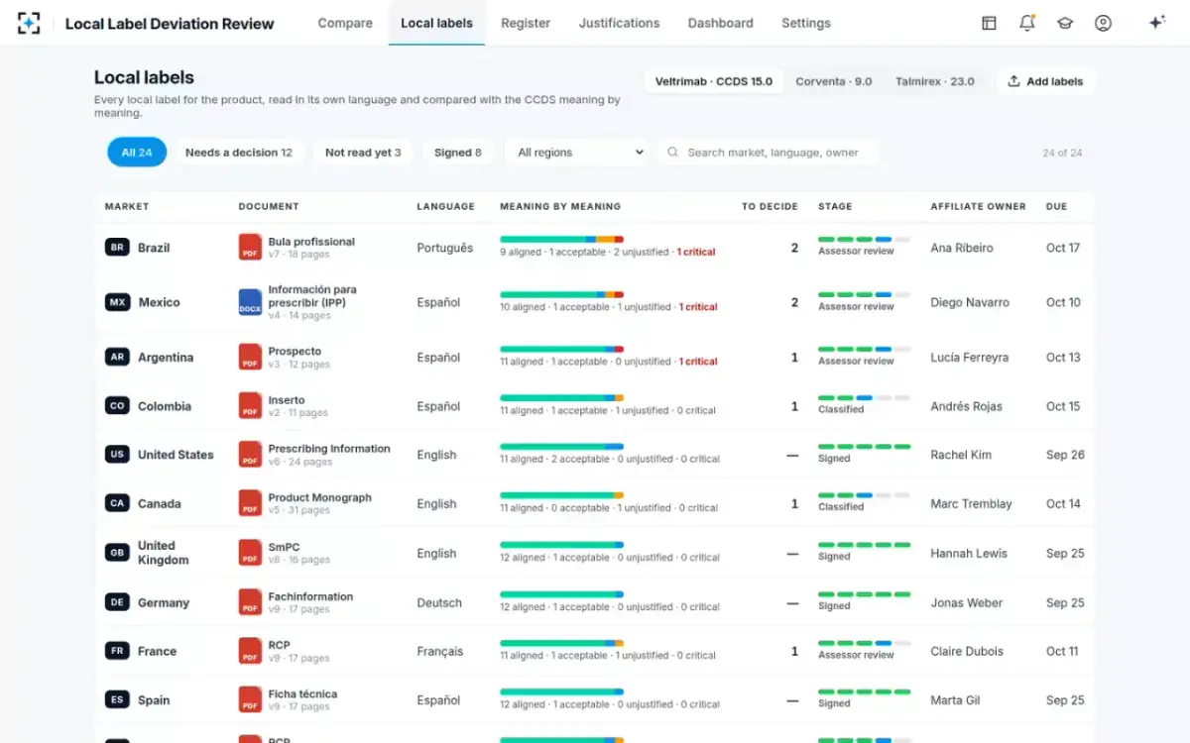The image size is (1190, 743).
Task: Switch to the Compare tab
Action: tap(345, 23)
